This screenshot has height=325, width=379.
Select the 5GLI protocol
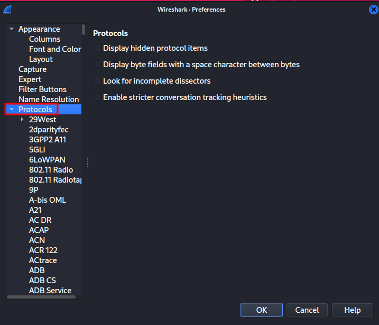click(x=37, y=150)
